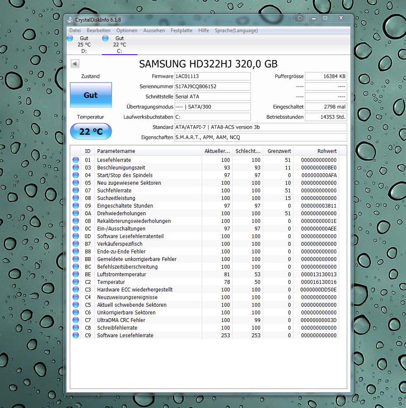
Task: Click the Eingeschaltet value 2798 mal
Action: point(326,107)
